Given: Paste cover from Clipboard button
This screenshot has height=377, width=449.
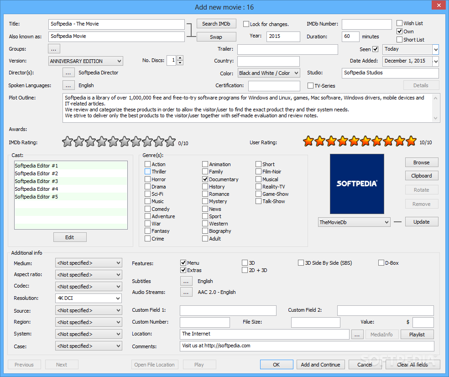Looking at the screenshot, I should pos(422,176).
